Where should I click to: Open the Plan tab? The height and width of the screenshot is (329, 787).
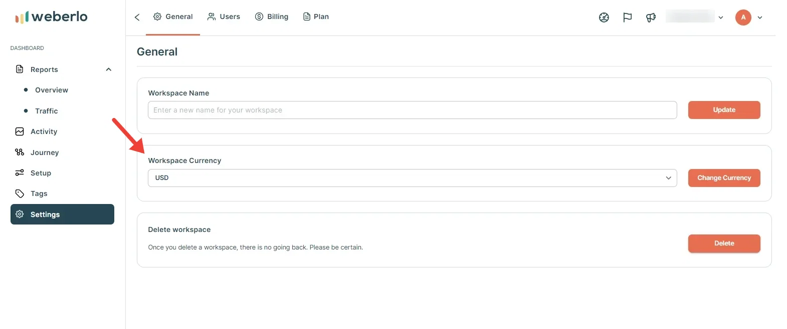point(316,16)
